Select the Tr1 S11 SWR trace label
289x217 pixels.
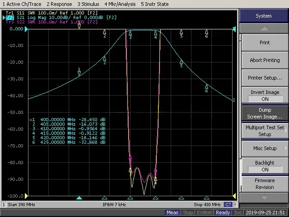coord(51,13)
